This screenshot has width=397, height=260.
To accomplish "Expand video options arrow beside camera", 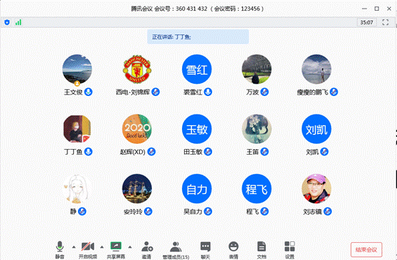I will pos(102,247).
